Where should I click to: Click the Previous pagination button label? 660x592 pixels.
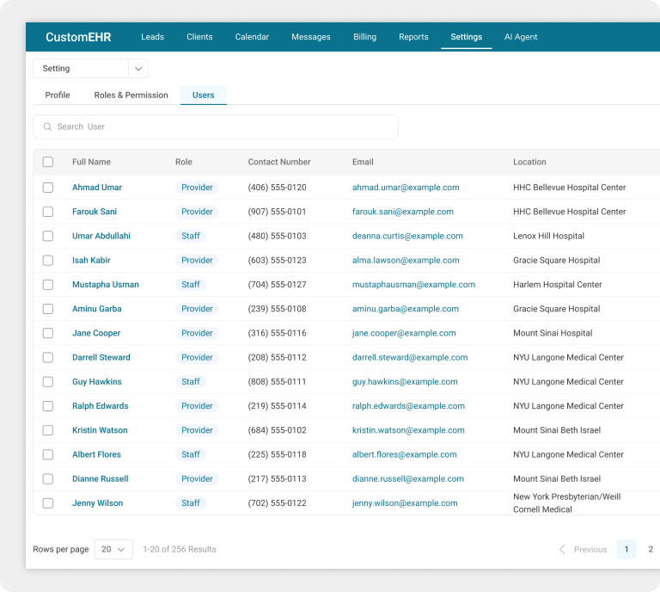pos(590,550)
